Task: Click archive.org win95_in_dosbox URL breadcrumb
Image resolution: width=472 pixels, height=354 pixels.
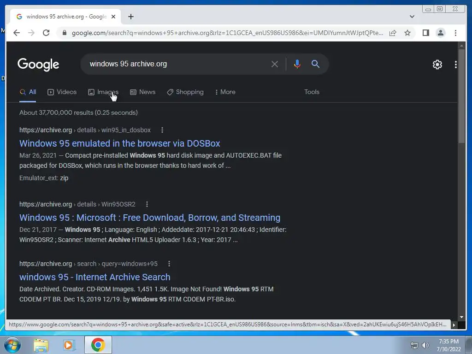Action: click(x=85, y=130)
